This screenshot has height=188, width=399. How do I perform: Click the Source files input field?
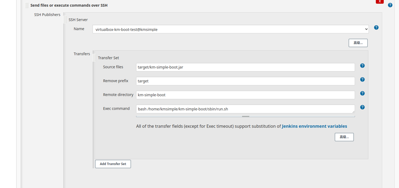coord(245,67)
